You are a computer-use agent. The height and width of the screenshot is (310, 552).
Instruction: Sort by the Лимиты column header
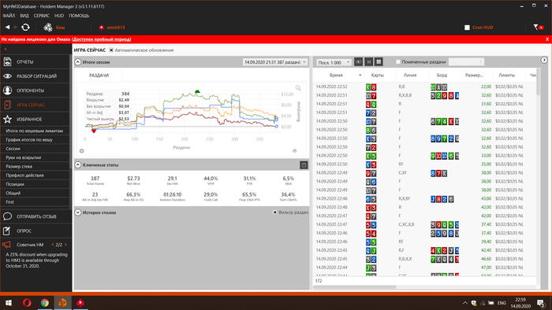(506, 75)
